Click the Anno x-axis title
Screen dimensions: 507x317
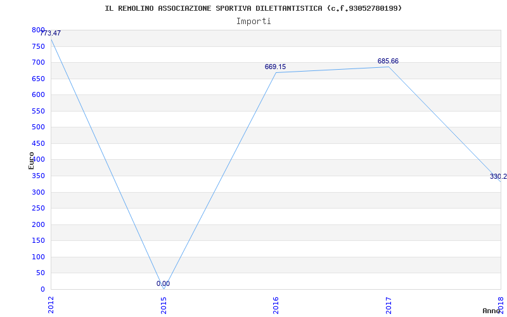(x=491, y=311)
